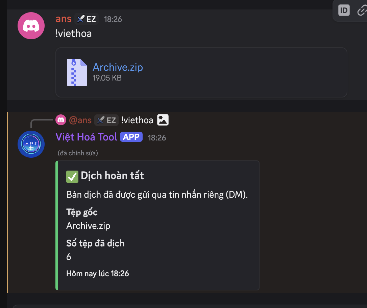The image size is (367, 308).
Task: Click the image attachment icon in reply preview
Action: point(163,120)
